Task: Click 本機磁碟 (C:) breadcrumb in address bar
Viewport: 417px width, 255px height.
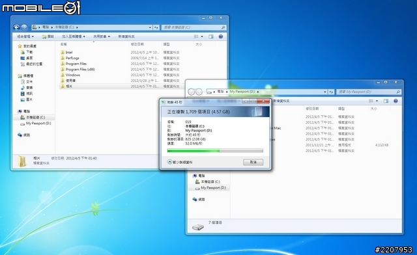Action: pyautogui.click(x=65, y=27)
